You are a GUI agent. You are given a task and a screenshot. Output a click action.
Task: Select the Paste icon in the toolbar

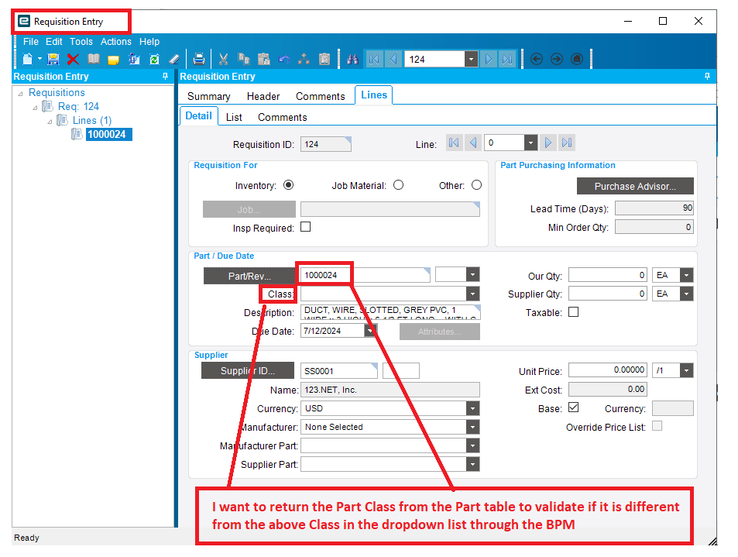pyautogui.click(x=264, y=59)
